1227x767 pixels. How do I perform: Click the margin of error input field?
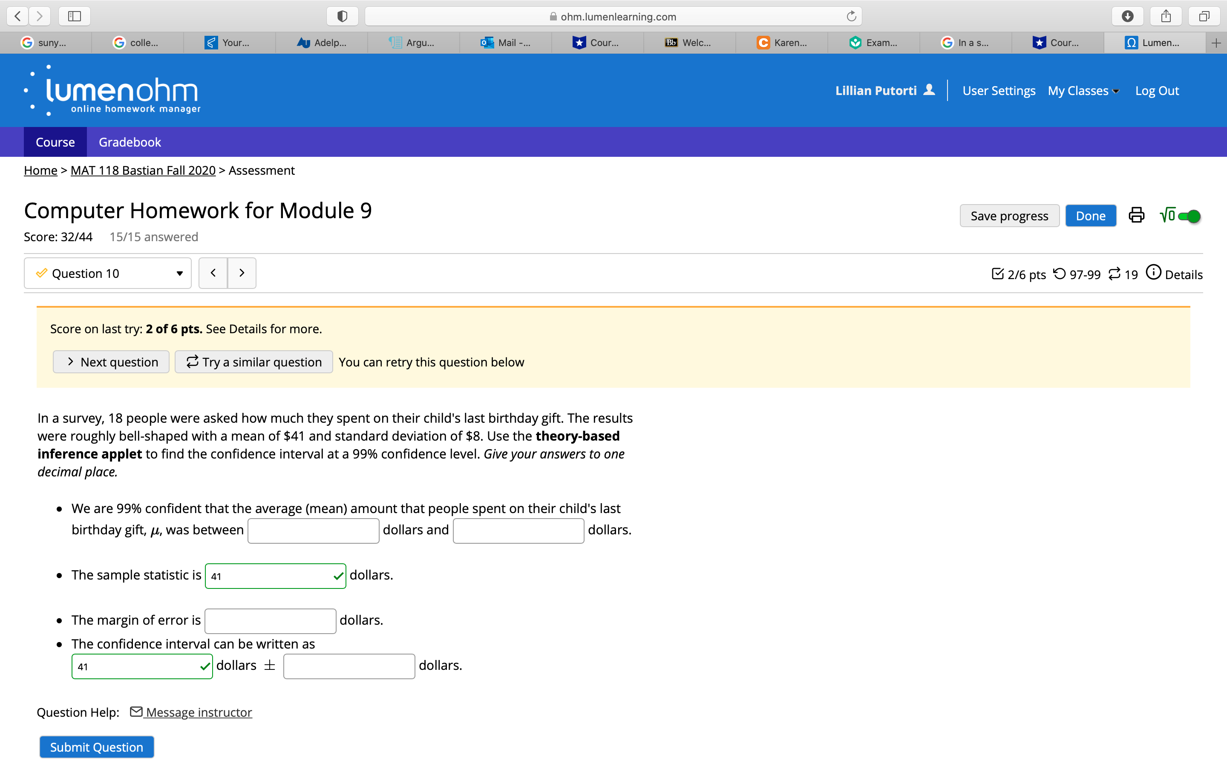coord(270,621)
